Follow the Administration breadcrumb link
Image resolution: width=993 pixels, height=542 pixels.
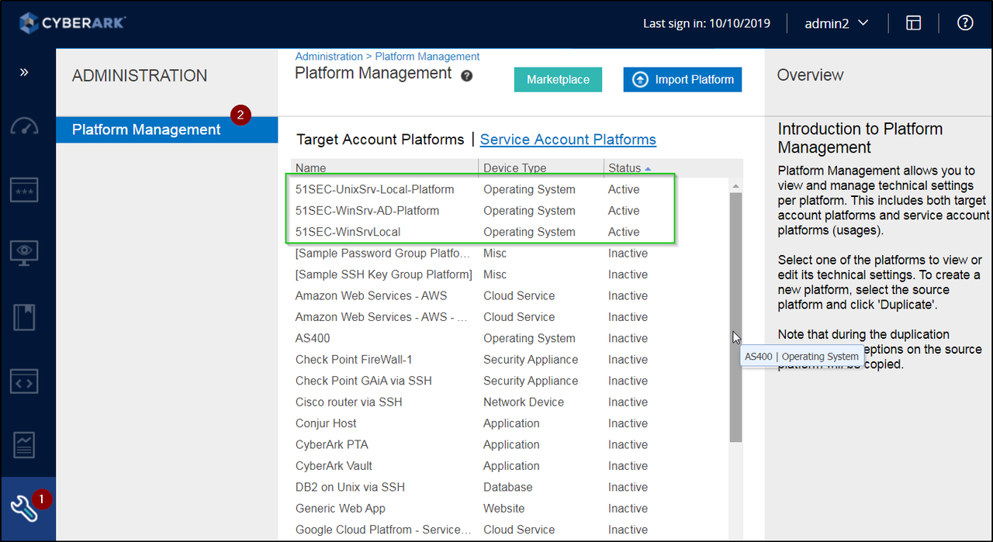click(329, 57)
